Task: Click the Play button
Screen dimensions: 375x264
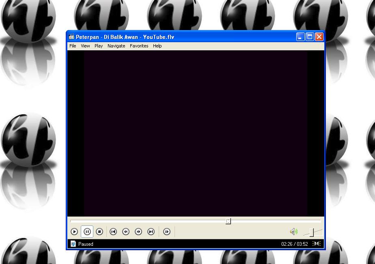Action: pos(74,232)
